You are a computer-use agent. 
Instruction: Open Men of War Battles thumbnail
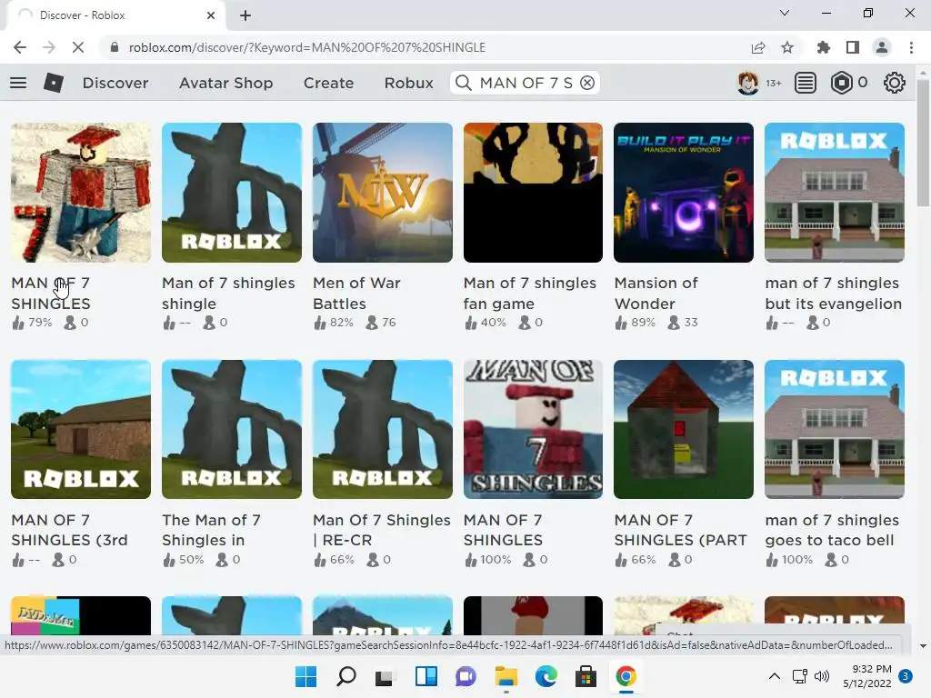point(383,193)
